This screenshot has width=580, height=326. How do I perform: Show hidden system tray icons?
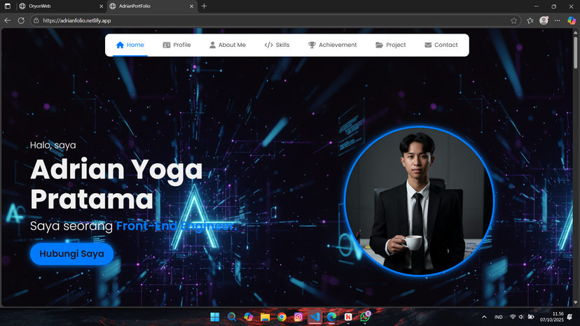pos(484,317)
